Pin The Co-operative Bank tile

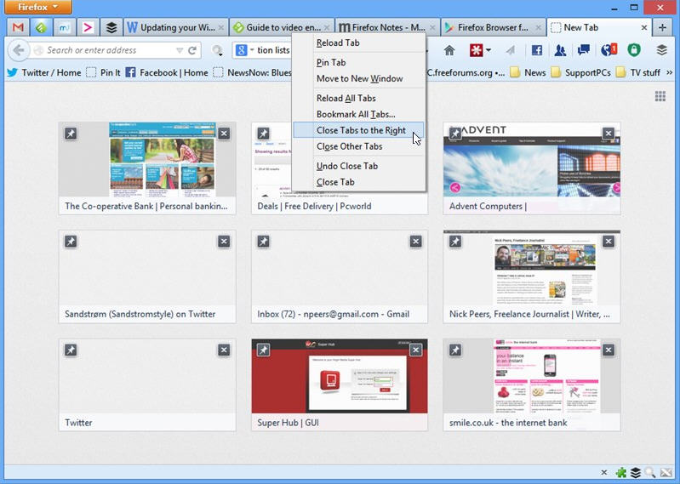(x=71, y=134)
